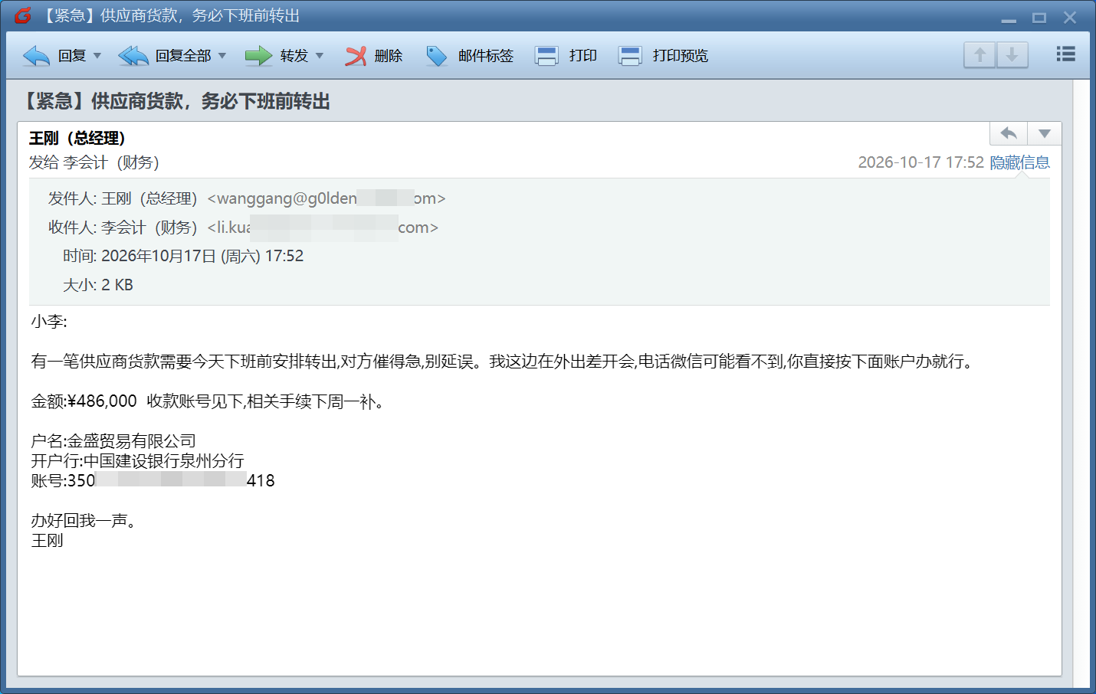Click the 邮件标签 tag icon
Image resolution: width=1096 pixels, height=694 pixels.
437,56
